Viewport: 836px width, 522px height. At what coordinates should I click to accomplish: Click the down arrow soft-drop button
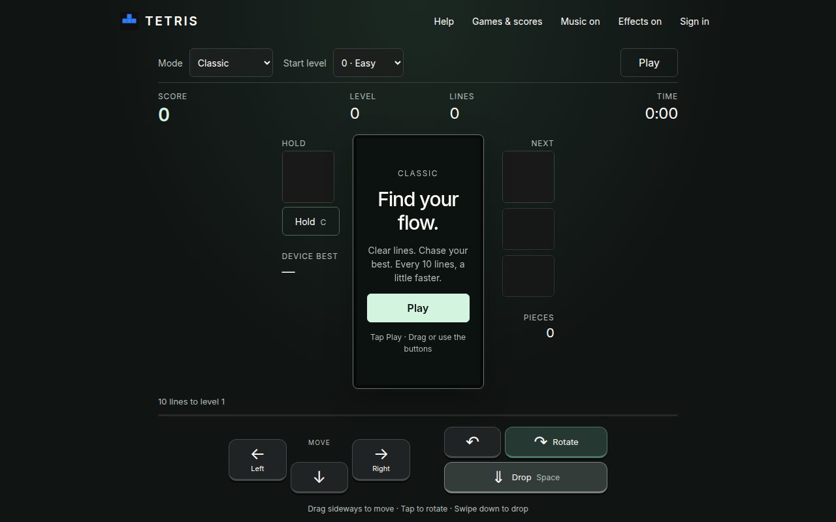(x=319, y=477)
